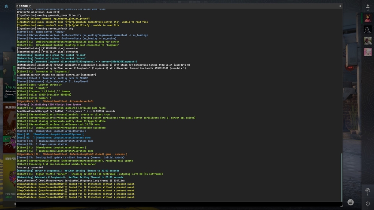Select the friend avatar wearing a headset
Screen dimensions: 374x210
coord(368,30)
